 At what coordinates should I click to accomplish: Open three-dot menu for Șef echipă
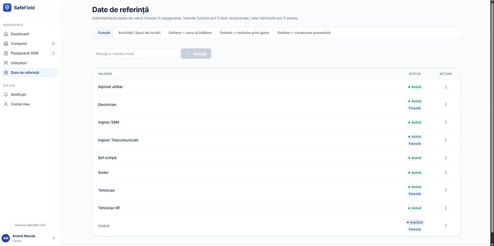pos(446,158)
